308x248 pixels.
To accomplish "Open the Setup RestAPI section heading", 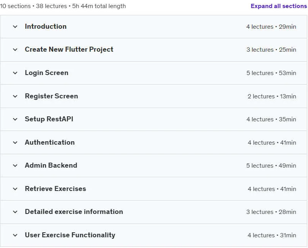I will point(49,119).
